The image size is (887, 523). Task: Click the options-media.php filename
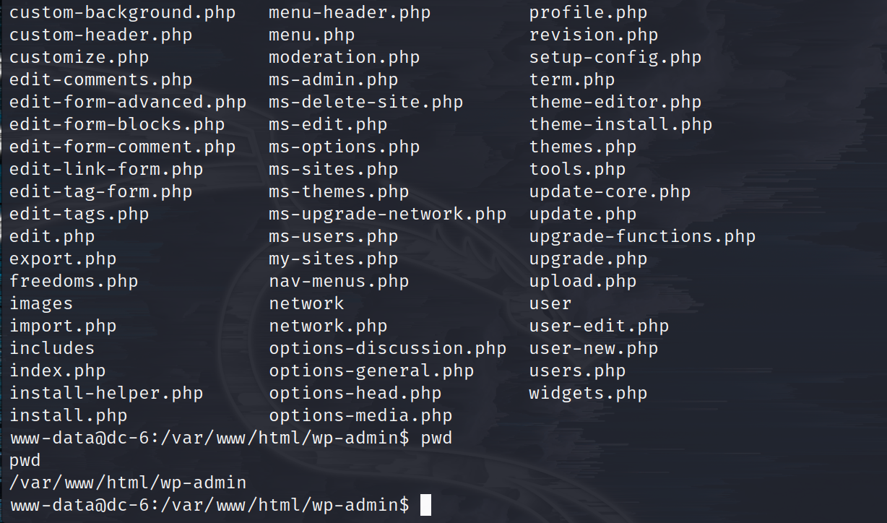point(360,416)
